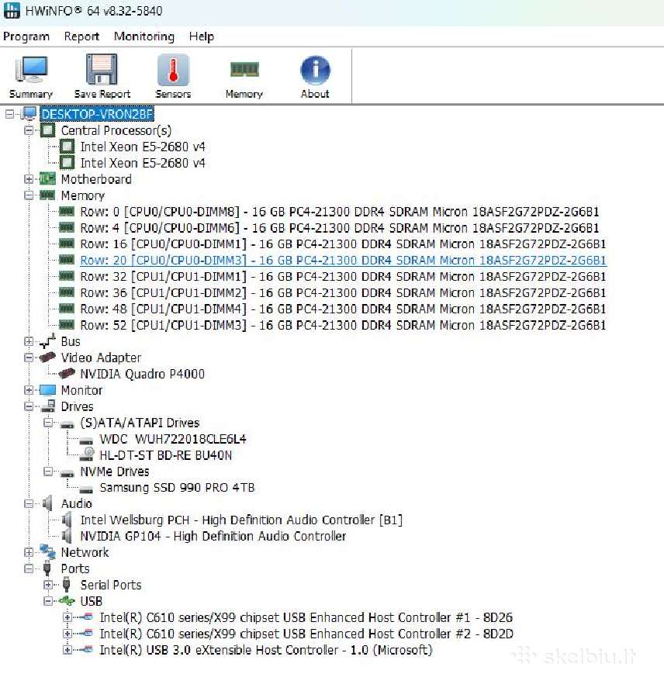Expand the Bus node
The image size is (664, 698).
click(x=29, y=341)
